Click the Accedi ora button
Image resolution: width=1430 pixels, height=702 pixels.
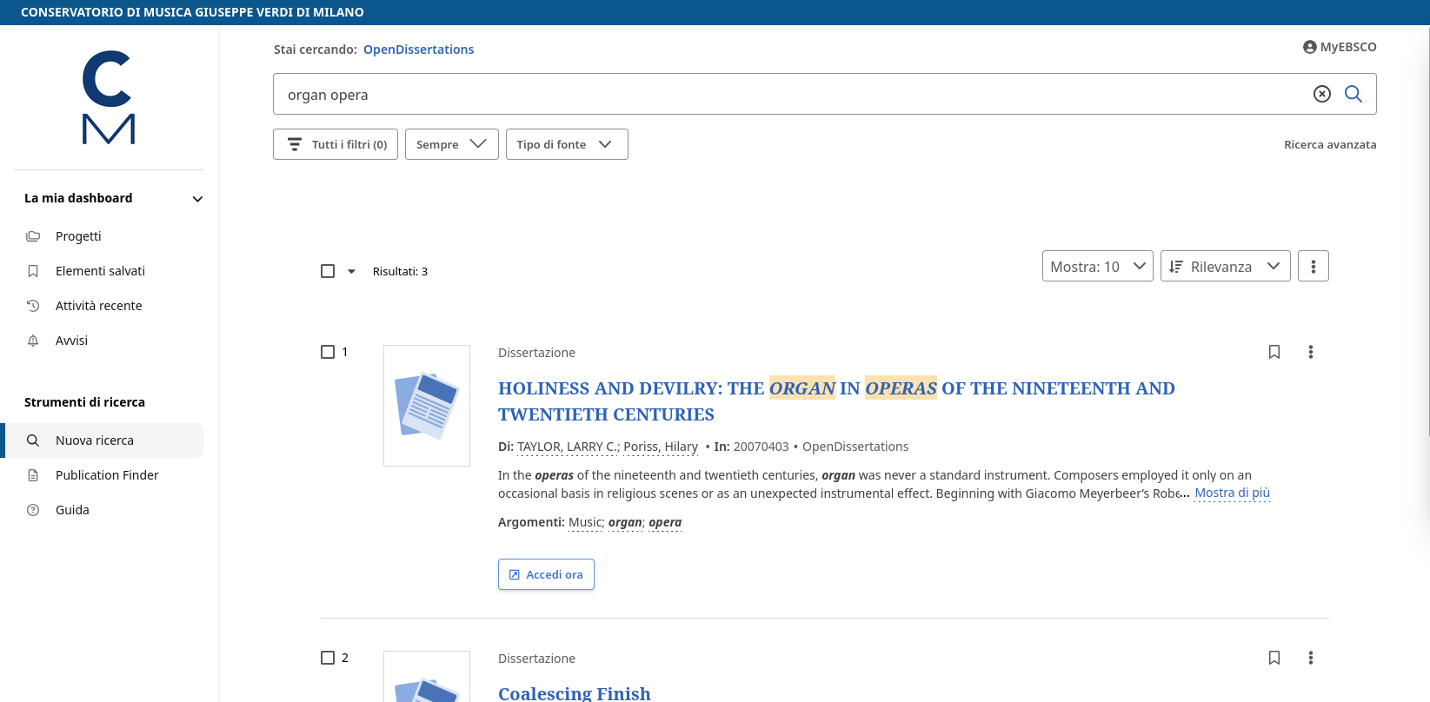pyautogui.click(x=546, y=574)
